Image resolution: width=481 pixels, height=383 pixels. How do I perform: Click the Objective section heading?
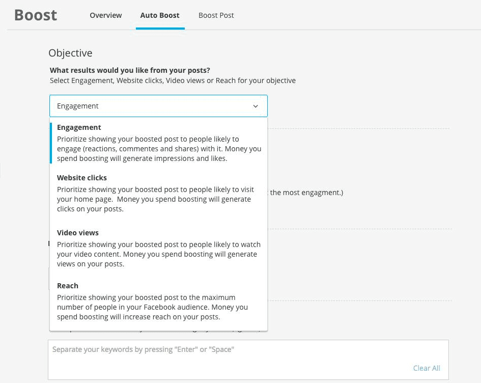point(70,53)
